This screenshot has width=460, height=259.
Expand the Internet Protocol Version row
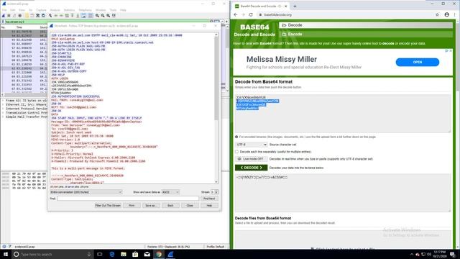click(x=3, y=109)
